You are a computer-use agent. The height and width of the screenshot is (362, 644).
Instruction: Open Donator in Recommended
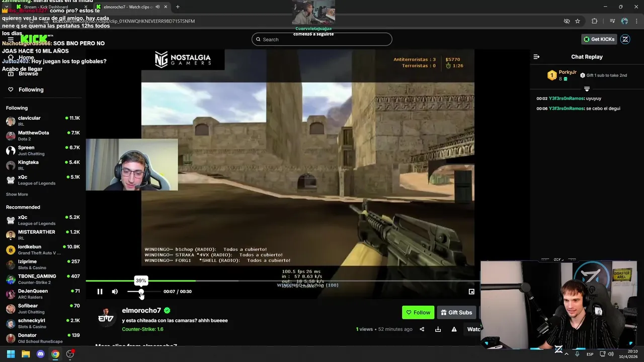point(43,338)
